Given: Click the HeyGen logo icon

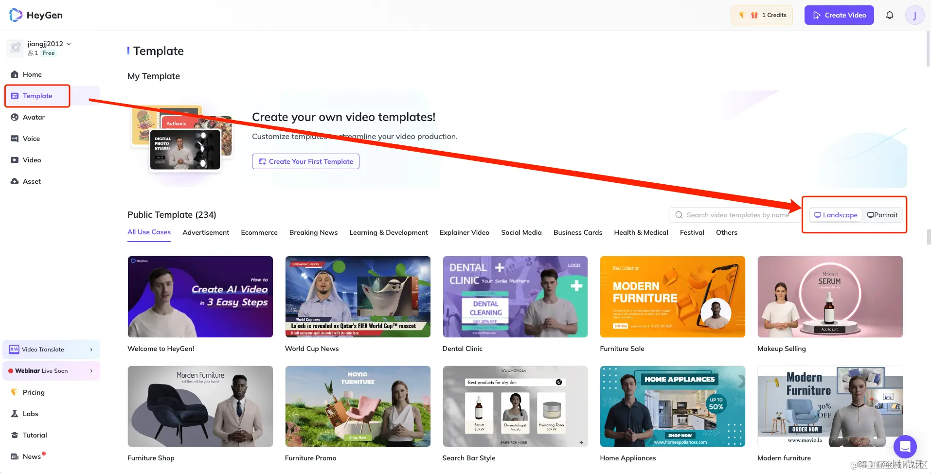Looking at the screenshot, I should 16,15.
